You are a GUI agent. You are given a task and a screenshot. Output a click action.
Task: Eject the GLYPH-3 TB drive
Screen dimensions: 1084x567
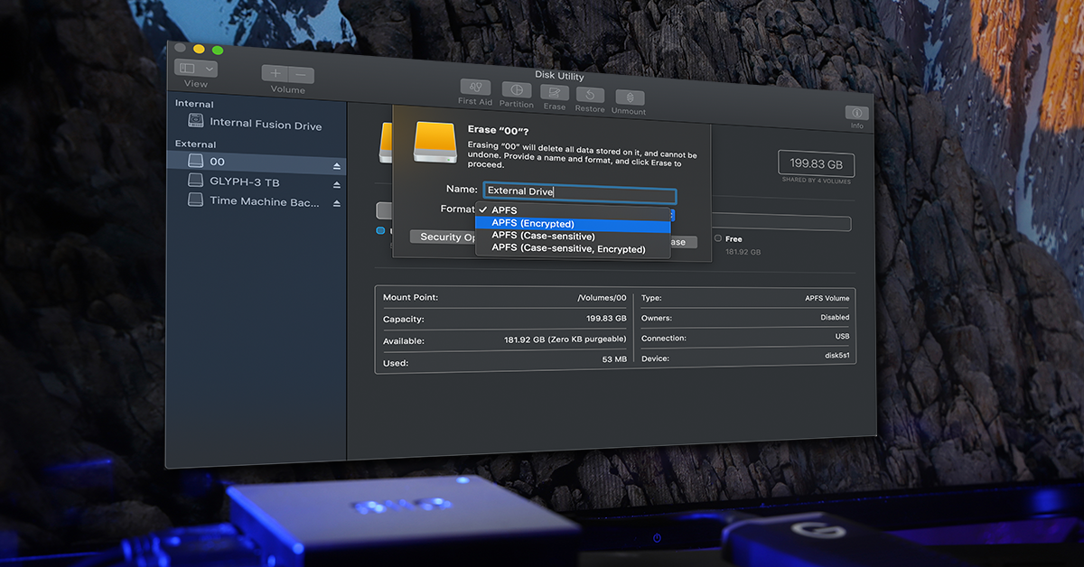[x=336, y=185]
